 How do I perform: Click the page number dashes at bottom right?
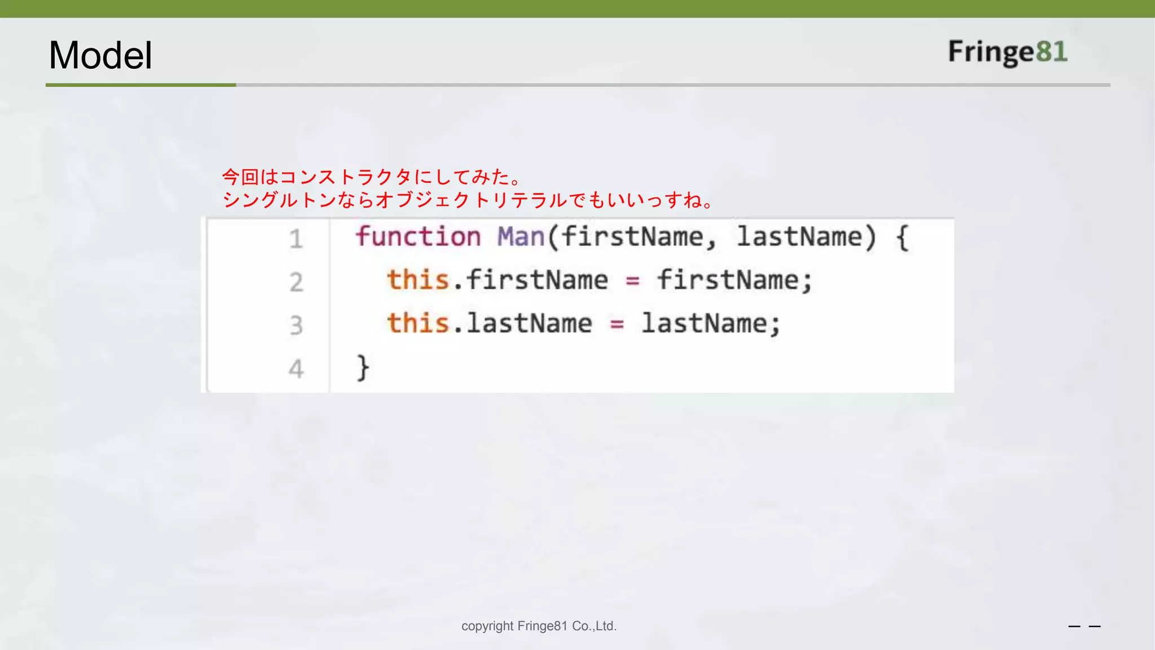pyautogui.click(x=1085, y=626)
